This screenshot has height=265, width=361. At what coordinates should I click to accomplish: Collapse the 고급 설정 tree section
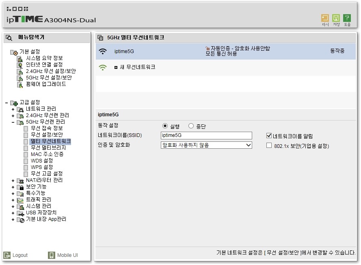[x=6, y=103]
